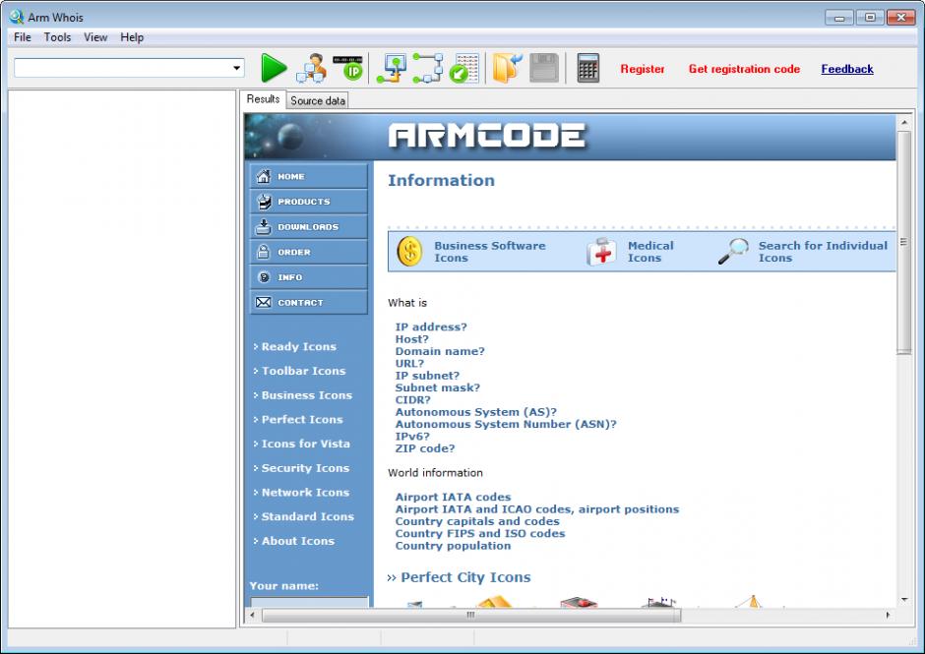The image size is (925, 654).
Task: Click the DOWNLOADS arrow icon in sidebar
Action: coord(263,226)
